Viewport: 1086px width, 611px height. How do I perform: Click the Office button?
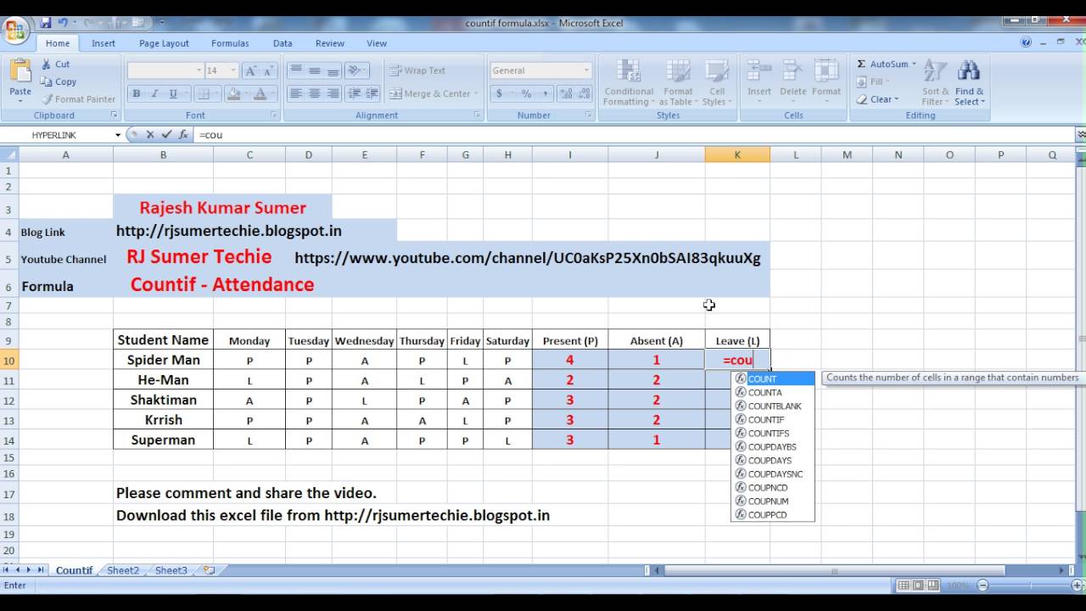(x=15, y=32)
